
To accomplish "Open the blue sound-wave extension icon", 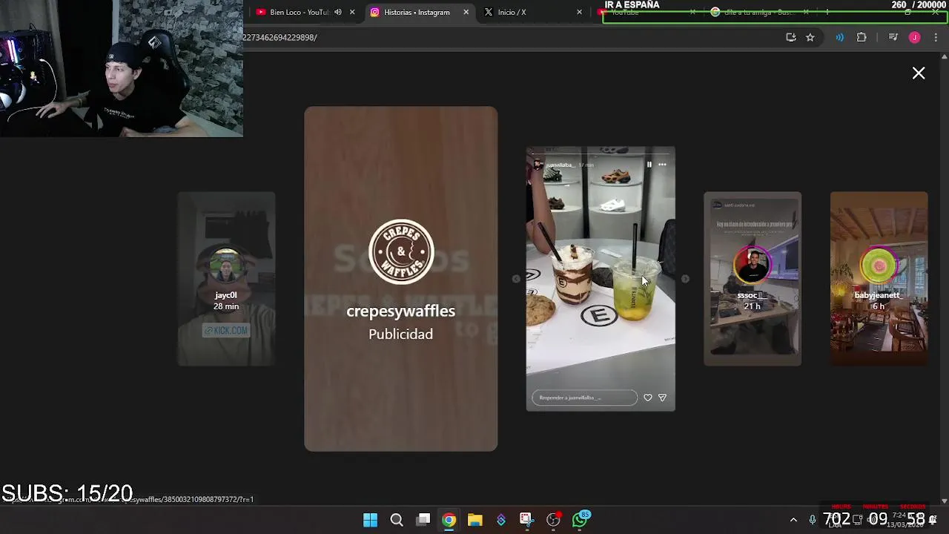I will coord(839,37).
